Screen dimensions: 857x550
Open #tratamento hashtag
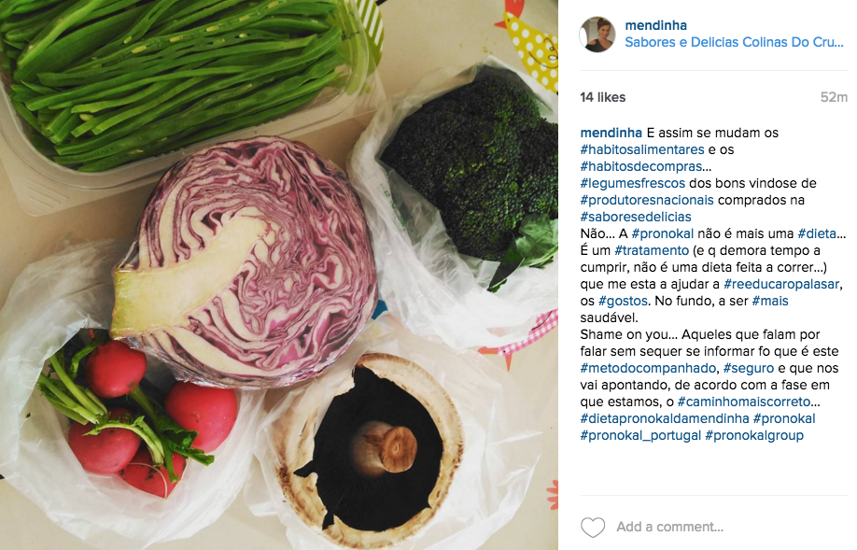click(x=652, y=250)
